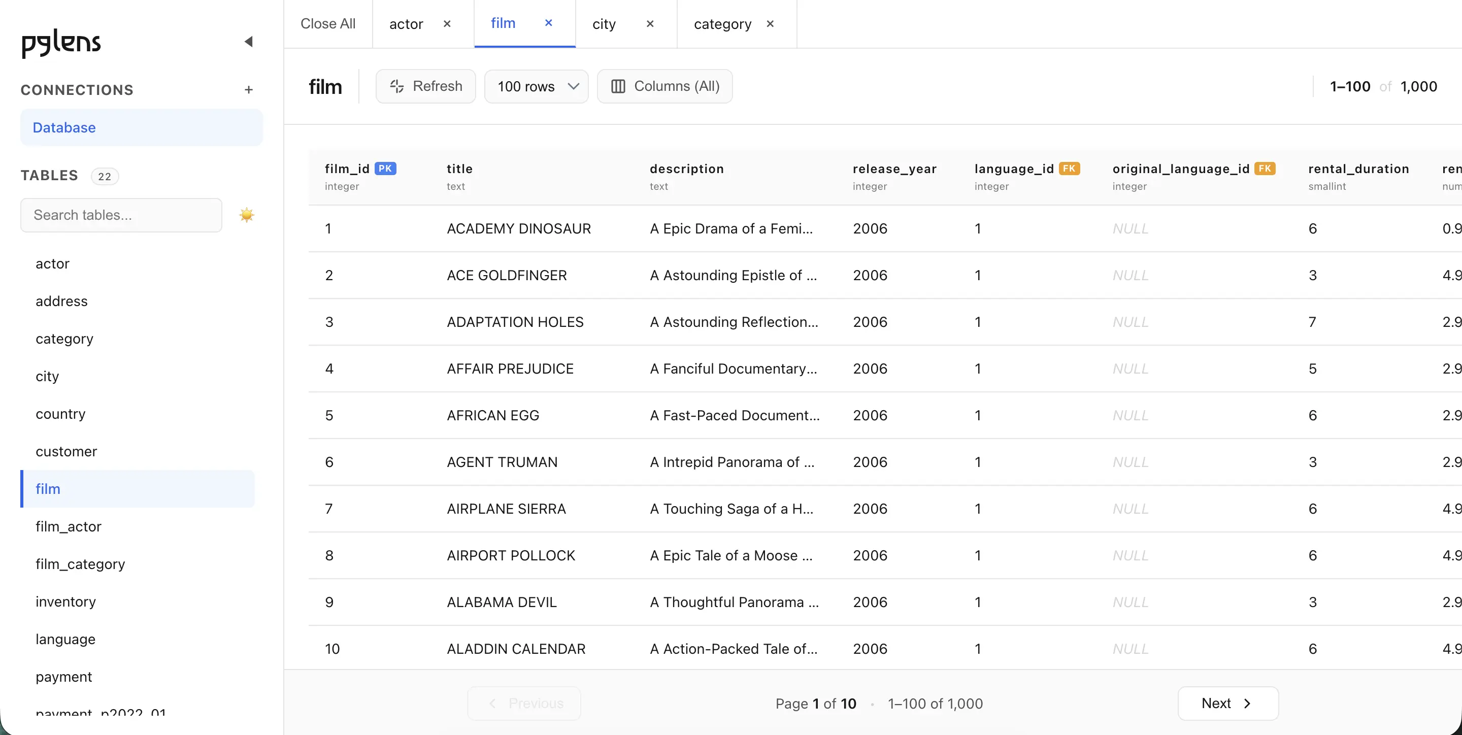Click the PK badge on film_id

point(386,168)
